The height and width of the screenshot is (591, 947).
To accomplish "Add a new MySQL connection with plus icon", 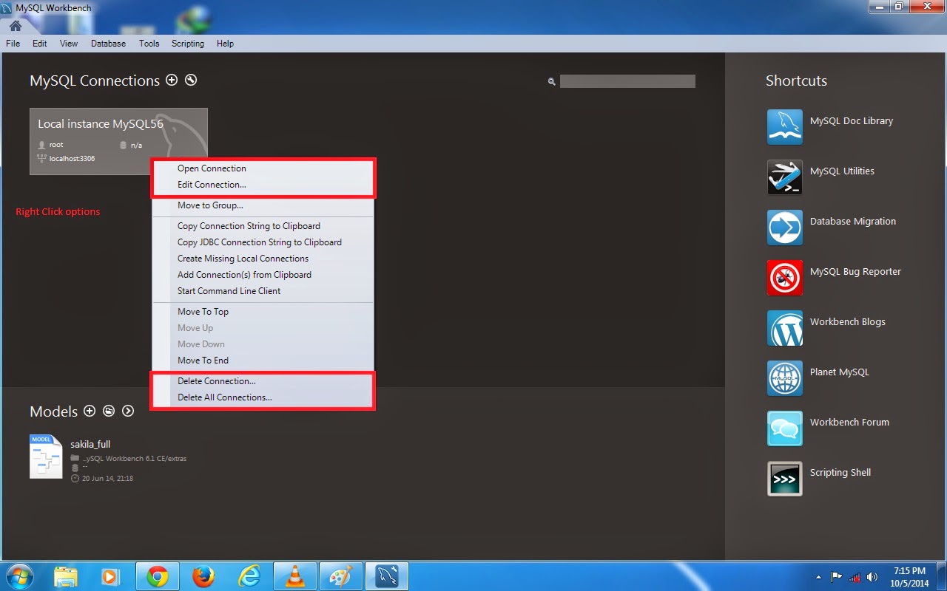I will [172, 80].
